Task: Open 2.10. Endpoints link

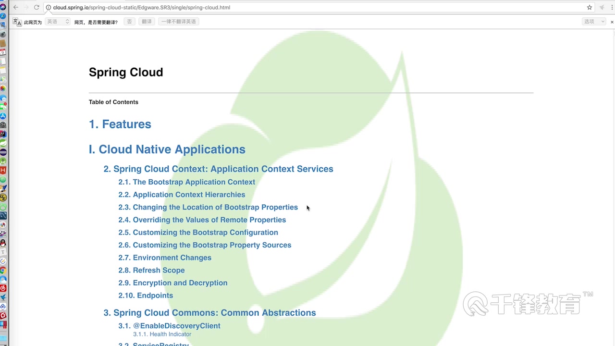Action: click(146, 296)
